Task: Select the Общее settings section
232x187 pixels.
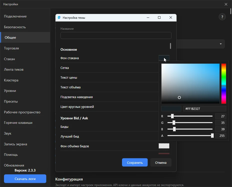Action: (x=25, y=37)
